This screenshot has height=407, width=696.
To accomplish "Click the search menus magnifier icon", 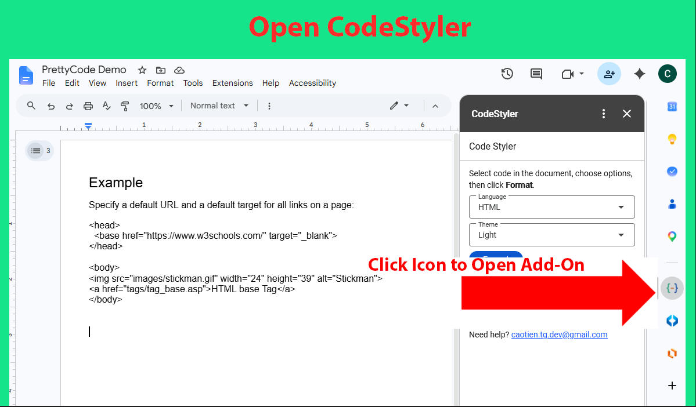I will click(x=31, y=106).
